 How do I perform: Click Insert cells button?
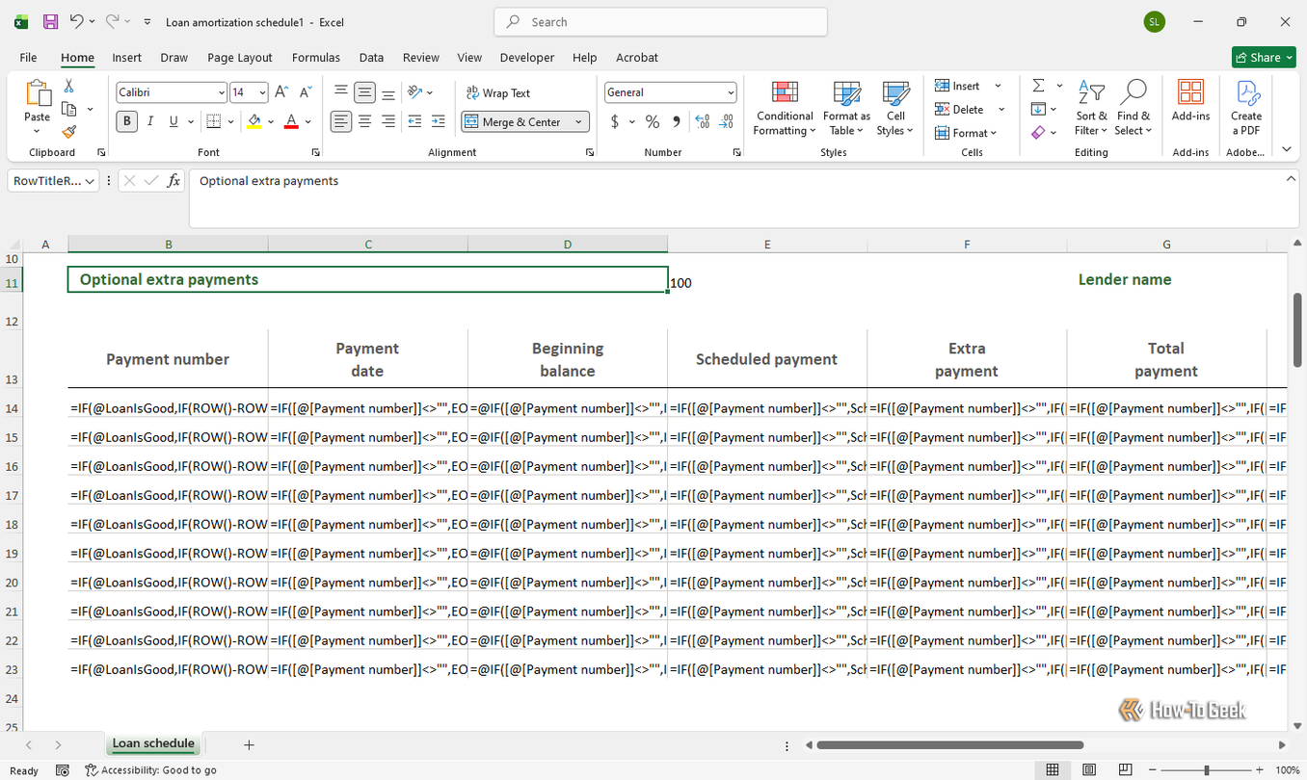click(958, 86)
